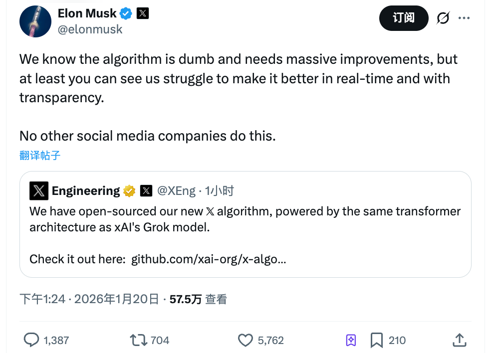Click the blue verified badge by Elon Musk
This screenshot has height=353, width=498.
click(x=126, y=13)
